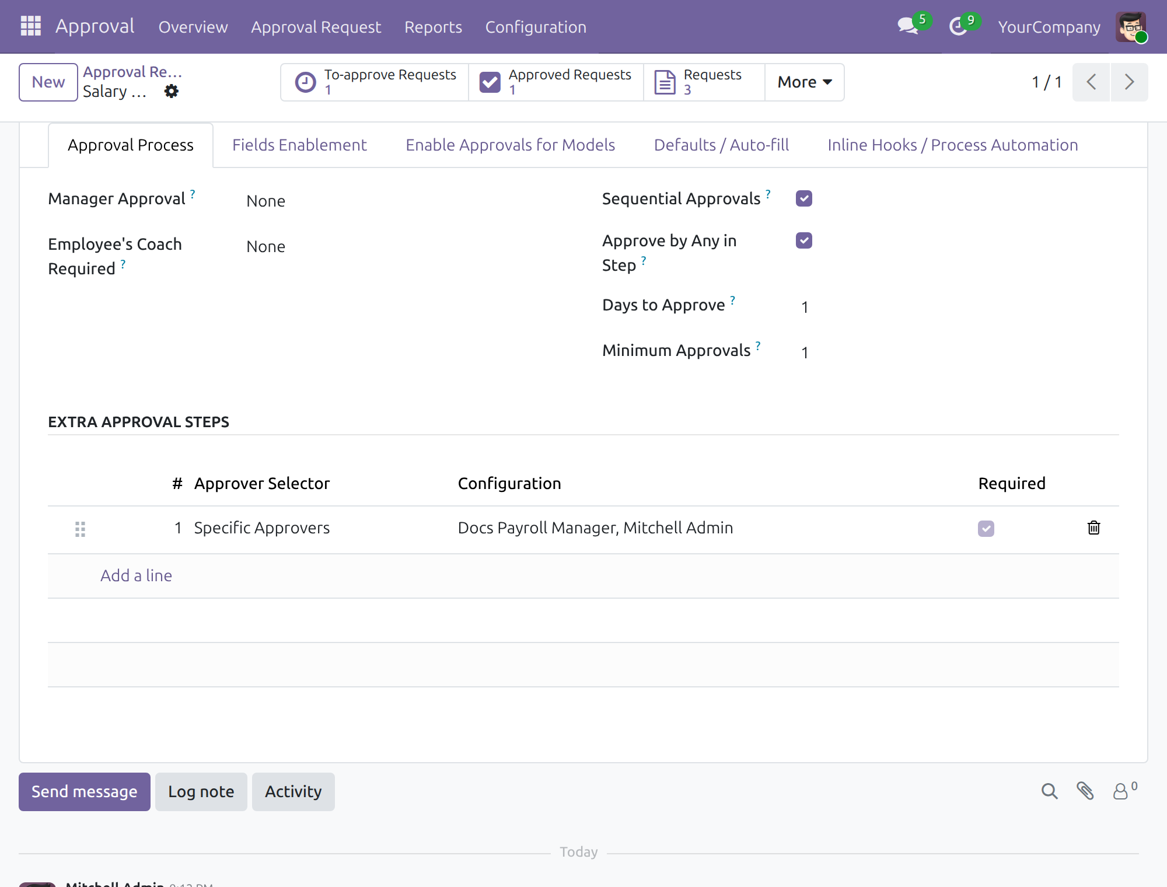This screenshot has width=1167, height=887.
Task: Delete the Specific Approvers step row
Action: click(1093, 528)
